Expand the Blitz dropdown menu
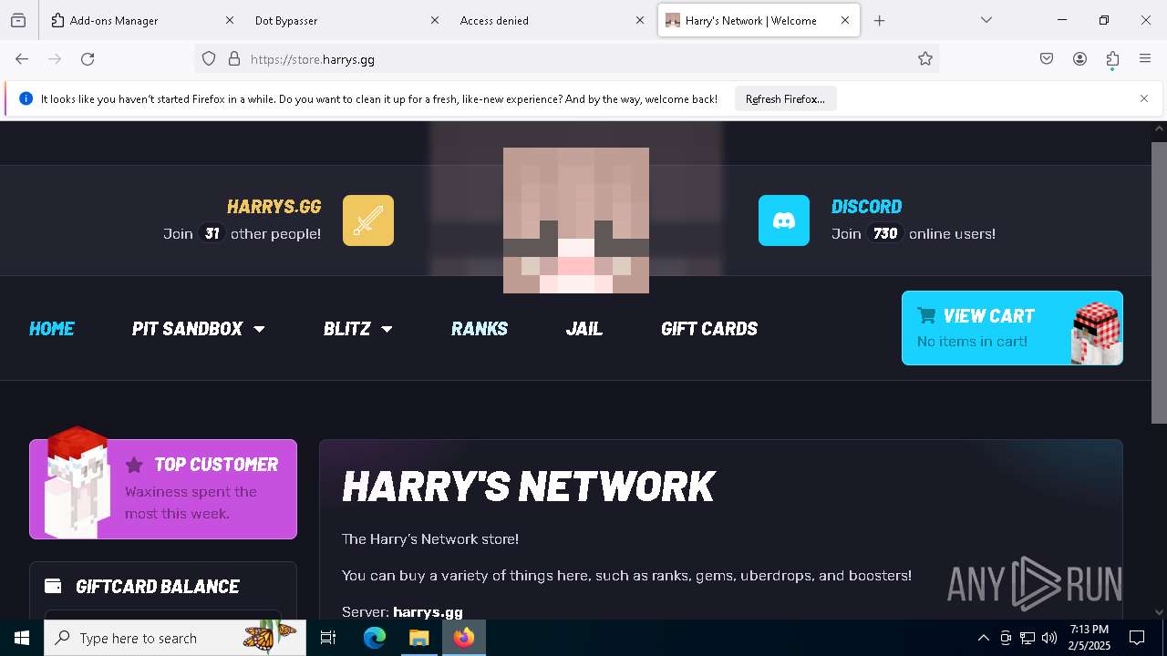 (x=358, y=329)
